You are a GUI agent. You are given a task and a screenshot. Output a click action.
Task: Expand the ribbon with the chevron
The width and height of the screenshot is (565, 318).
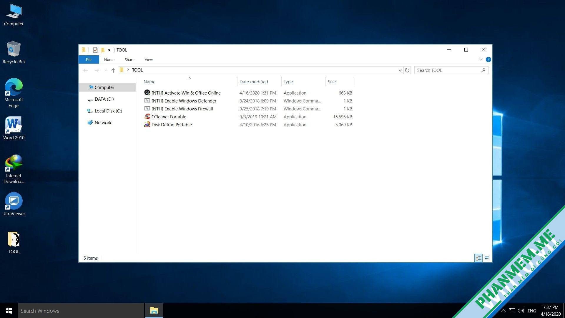point(481,59)
